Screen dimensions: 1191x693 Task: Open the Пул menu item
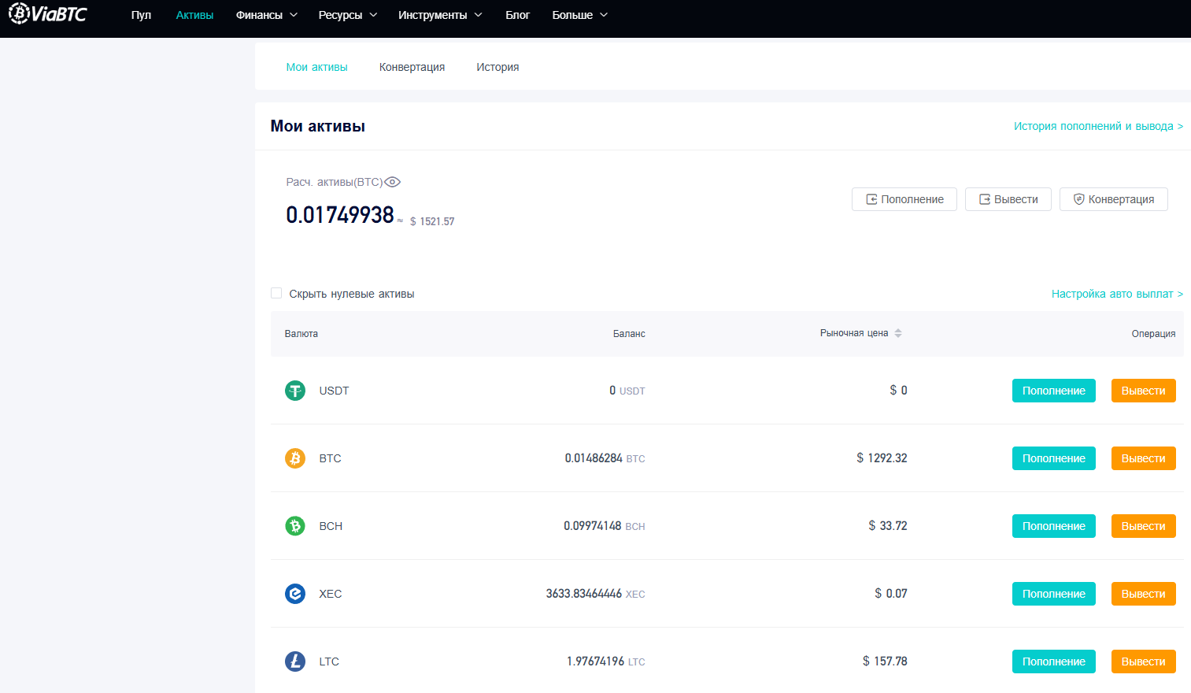(141, 15)
